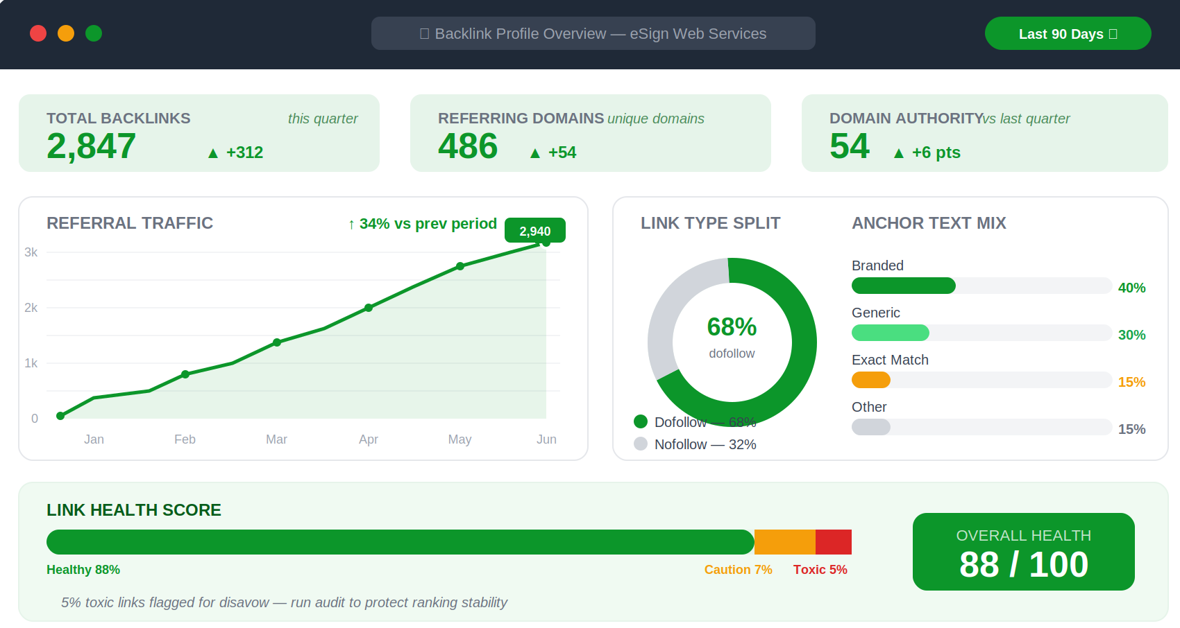This screenshot has width=1180, height=628.
Task: Click the red close window dot
Action: point(38,33)
